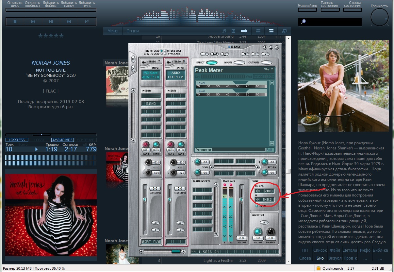Image resolution: width=394 pixels, height=272 pixels.
Task: Click the Monitor Volume knob
Action: click(x=258, y=232)
